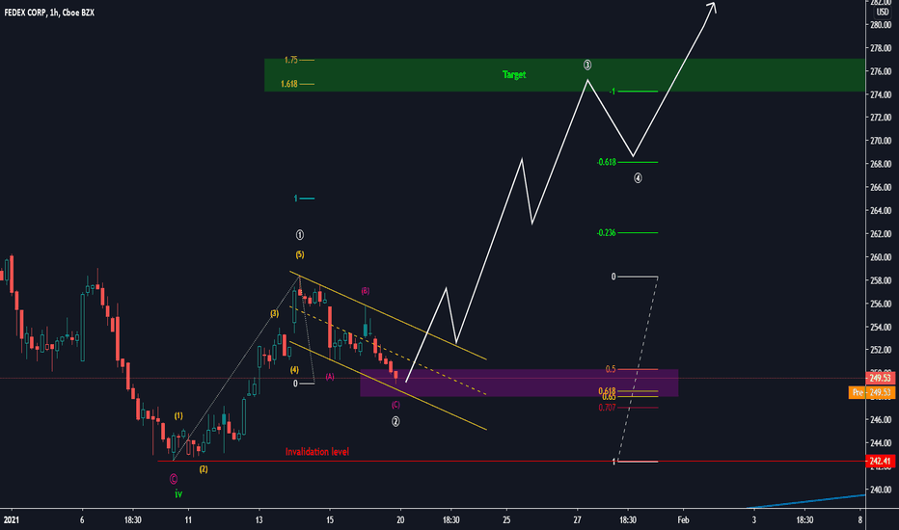The height and width of the screenshot is (530, 899).
Task: Open the USD currency label on price axis
Action: [882, 12]
